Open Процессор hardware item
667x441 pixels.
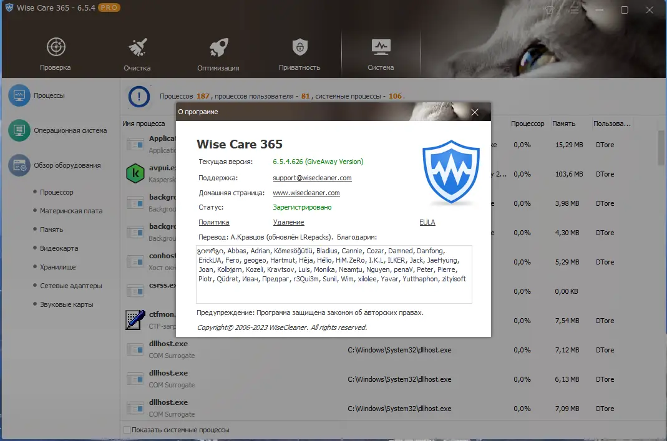pyautogui.click(x=57, y=192)
